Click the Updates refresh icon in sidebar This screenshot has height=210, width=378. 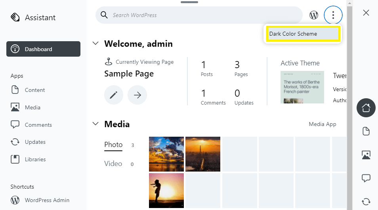click(15, 142)
